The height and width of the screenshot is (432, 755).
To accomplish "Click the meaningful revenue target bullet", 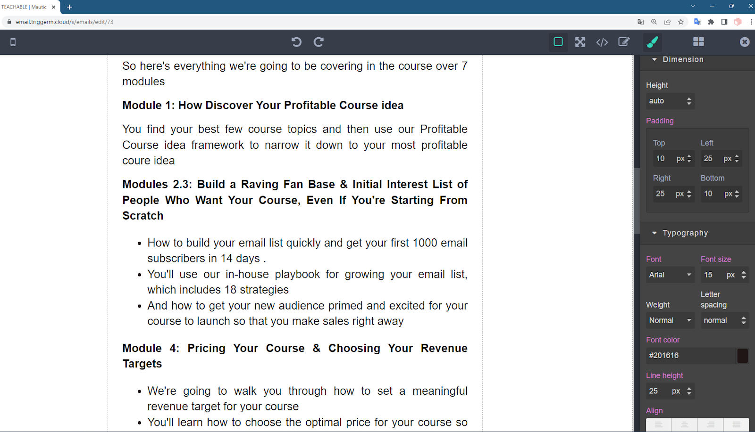I will [307, 399].
